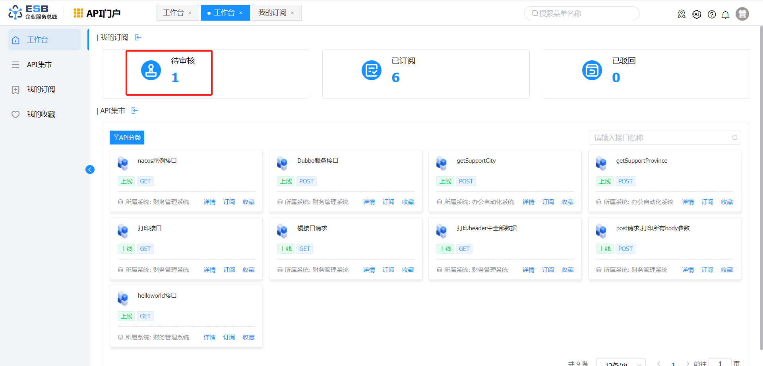Click the 搜索菜单名称 search field
The height and width of the screenshot is (366, 763).
coord(582,13)
